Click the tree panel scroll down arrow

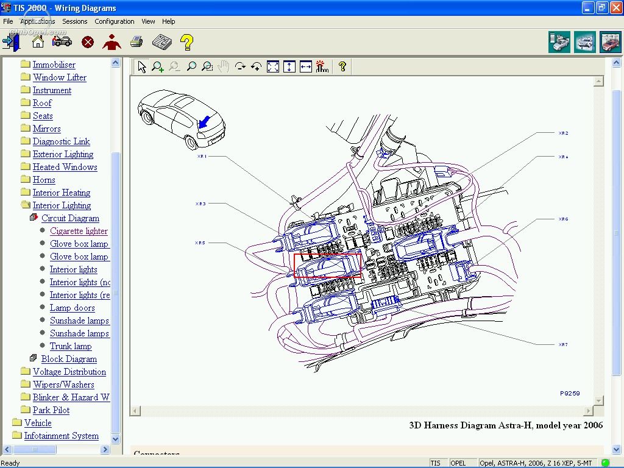(115, 439)
